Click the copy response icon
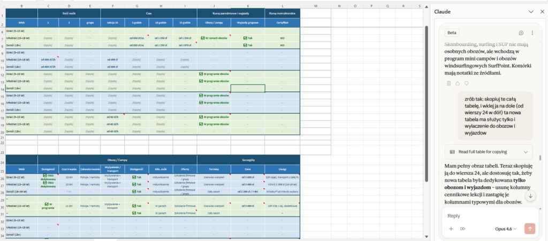The width and height of the screenshot is (548, 241). [449, 83]
